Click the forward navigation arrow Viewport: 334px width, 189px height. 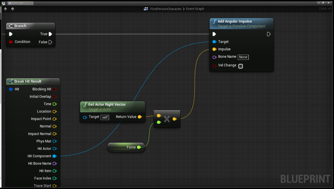[13, 9]
